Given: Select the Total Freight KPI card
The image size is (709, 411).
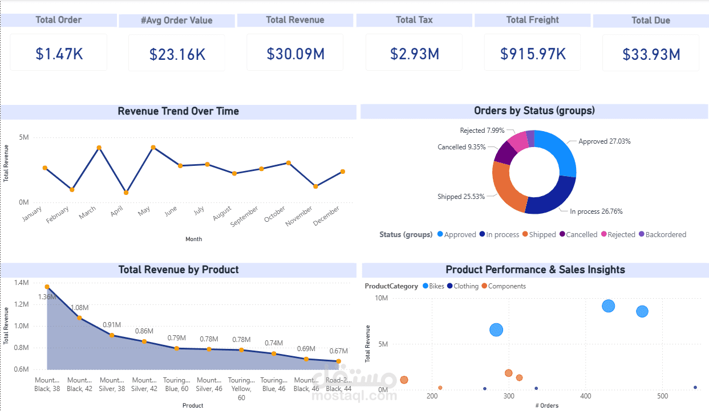Looking at the screenshot, I should click(x=532, y=52).
